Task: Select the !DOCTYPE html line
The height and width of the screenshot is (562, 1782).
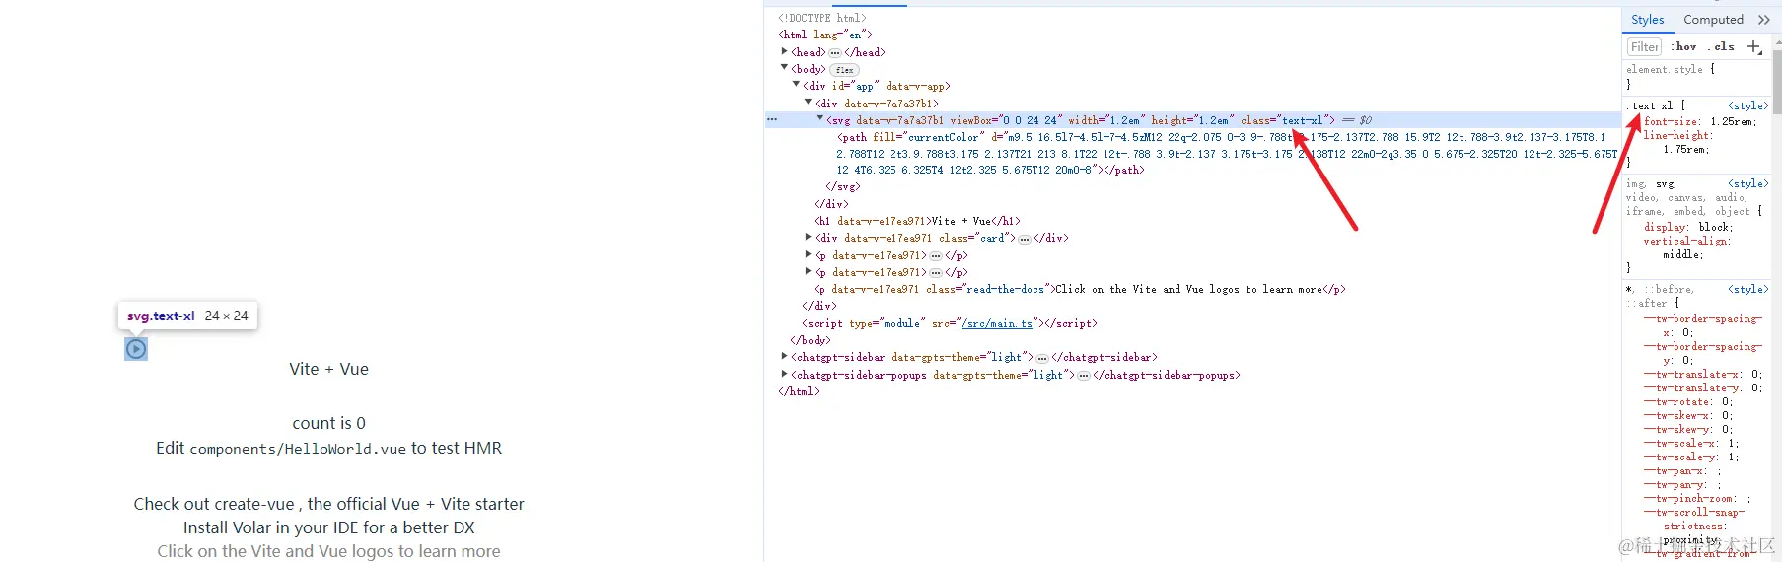Action: pos(822,18)
